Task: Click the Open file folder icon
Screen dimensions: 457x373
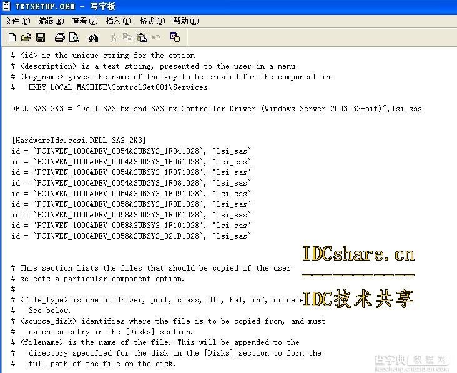Action: tap(26, 37)
